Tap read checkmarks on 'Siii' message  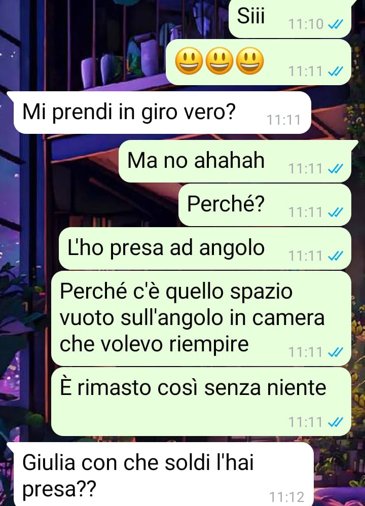335,24
